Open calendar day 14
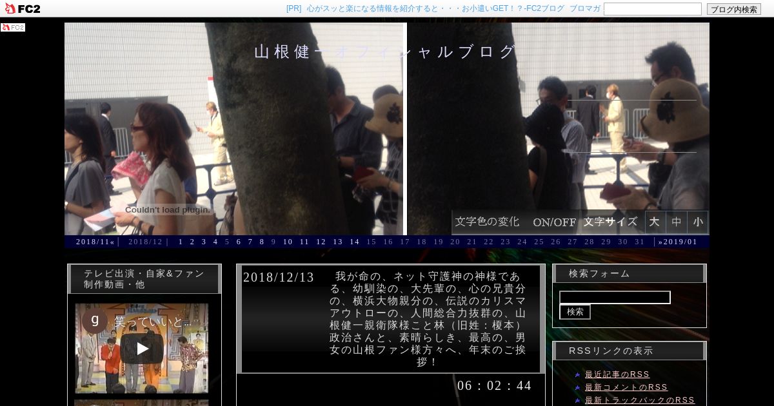The width and height of the screenshot is (774, 406). (355, 242)
